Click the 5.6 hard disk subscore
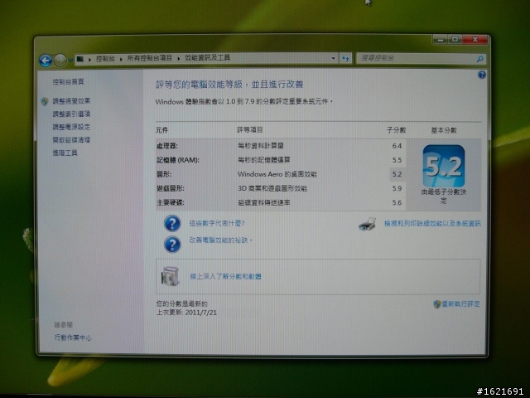 (397, 202)
